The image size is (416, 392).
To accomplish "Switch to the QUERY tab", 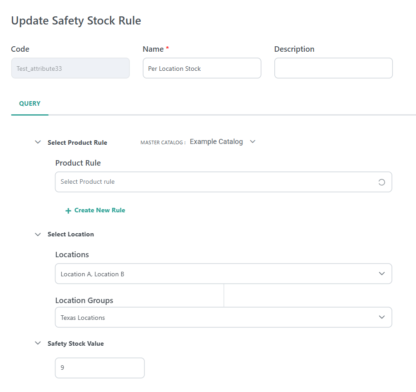I will (30, 103).
